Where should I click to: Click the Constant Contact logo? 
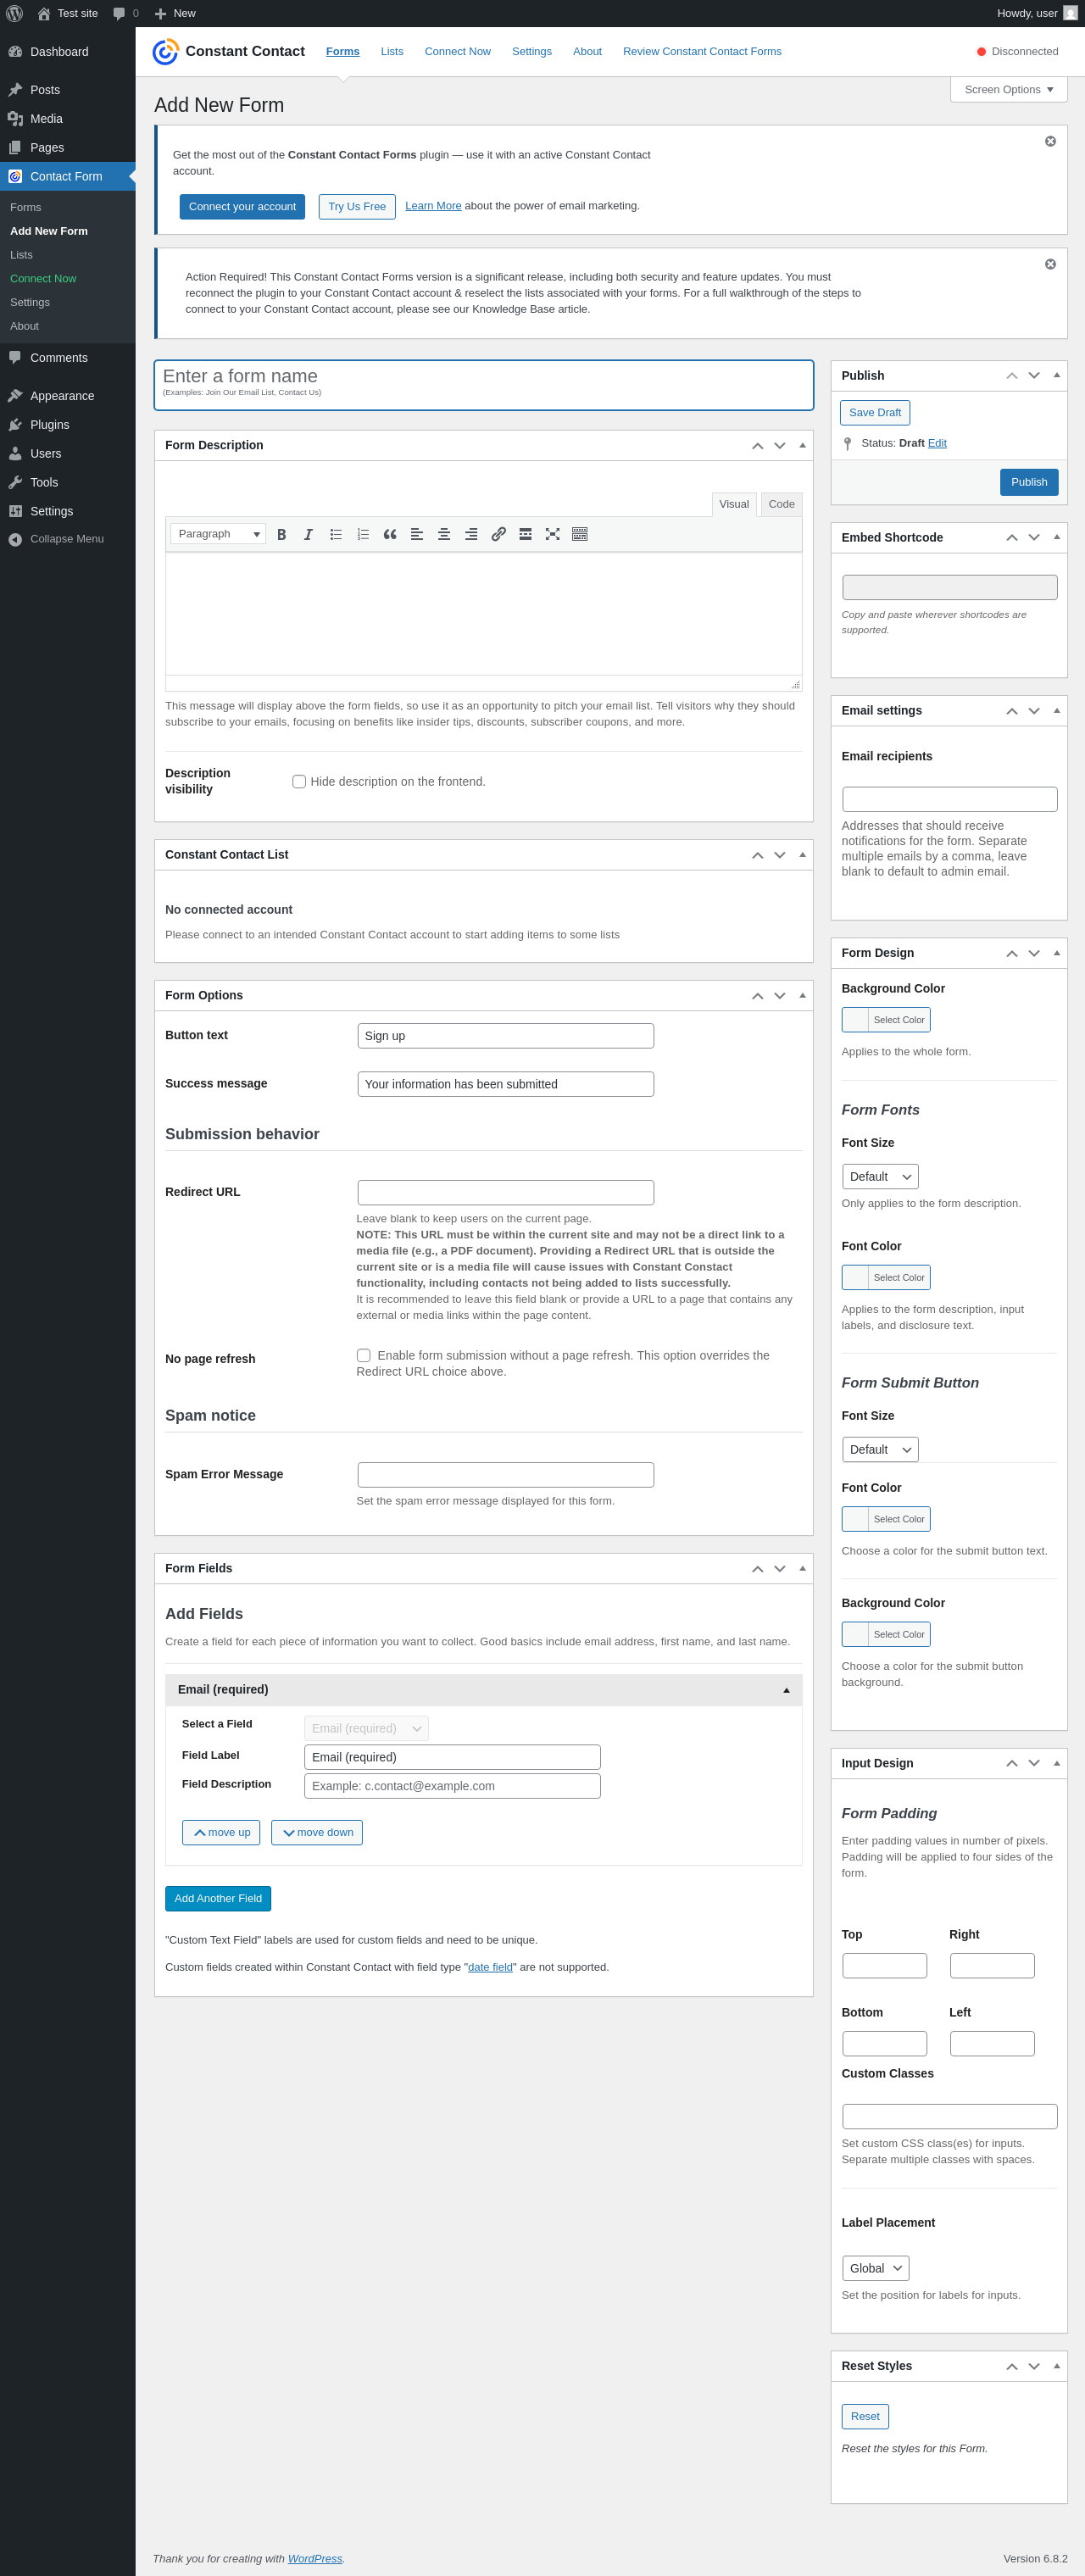(229, 51)
